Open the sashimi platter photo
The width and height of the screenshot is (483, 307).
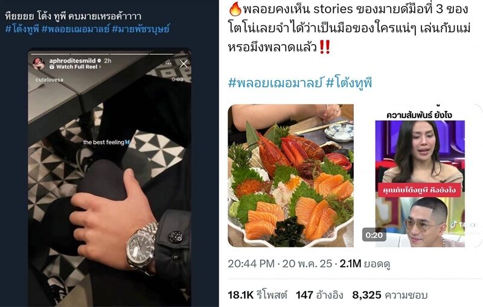coord(290,176)
